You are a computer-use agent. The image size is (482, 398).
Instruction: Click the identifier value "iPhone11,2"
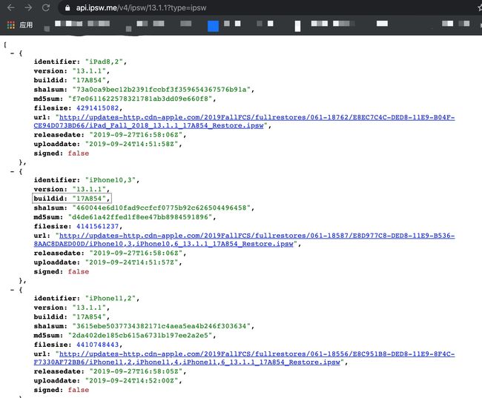tap(110, 299)
